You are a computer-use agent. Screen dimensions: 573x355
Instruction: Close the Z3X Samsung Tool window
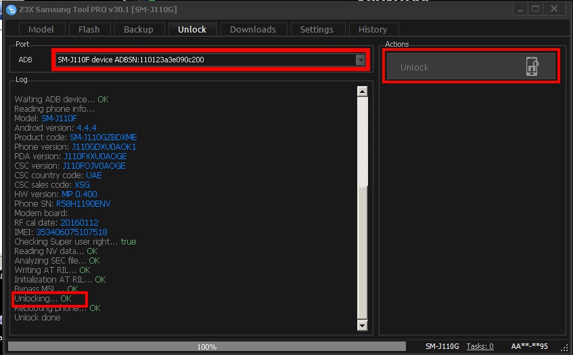point(554,9)
